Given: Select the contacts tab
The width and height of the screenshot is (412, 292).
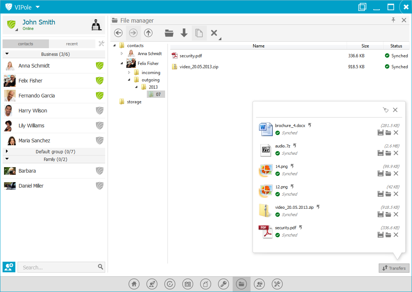Looking at the screenshot, I should [26, 44].
